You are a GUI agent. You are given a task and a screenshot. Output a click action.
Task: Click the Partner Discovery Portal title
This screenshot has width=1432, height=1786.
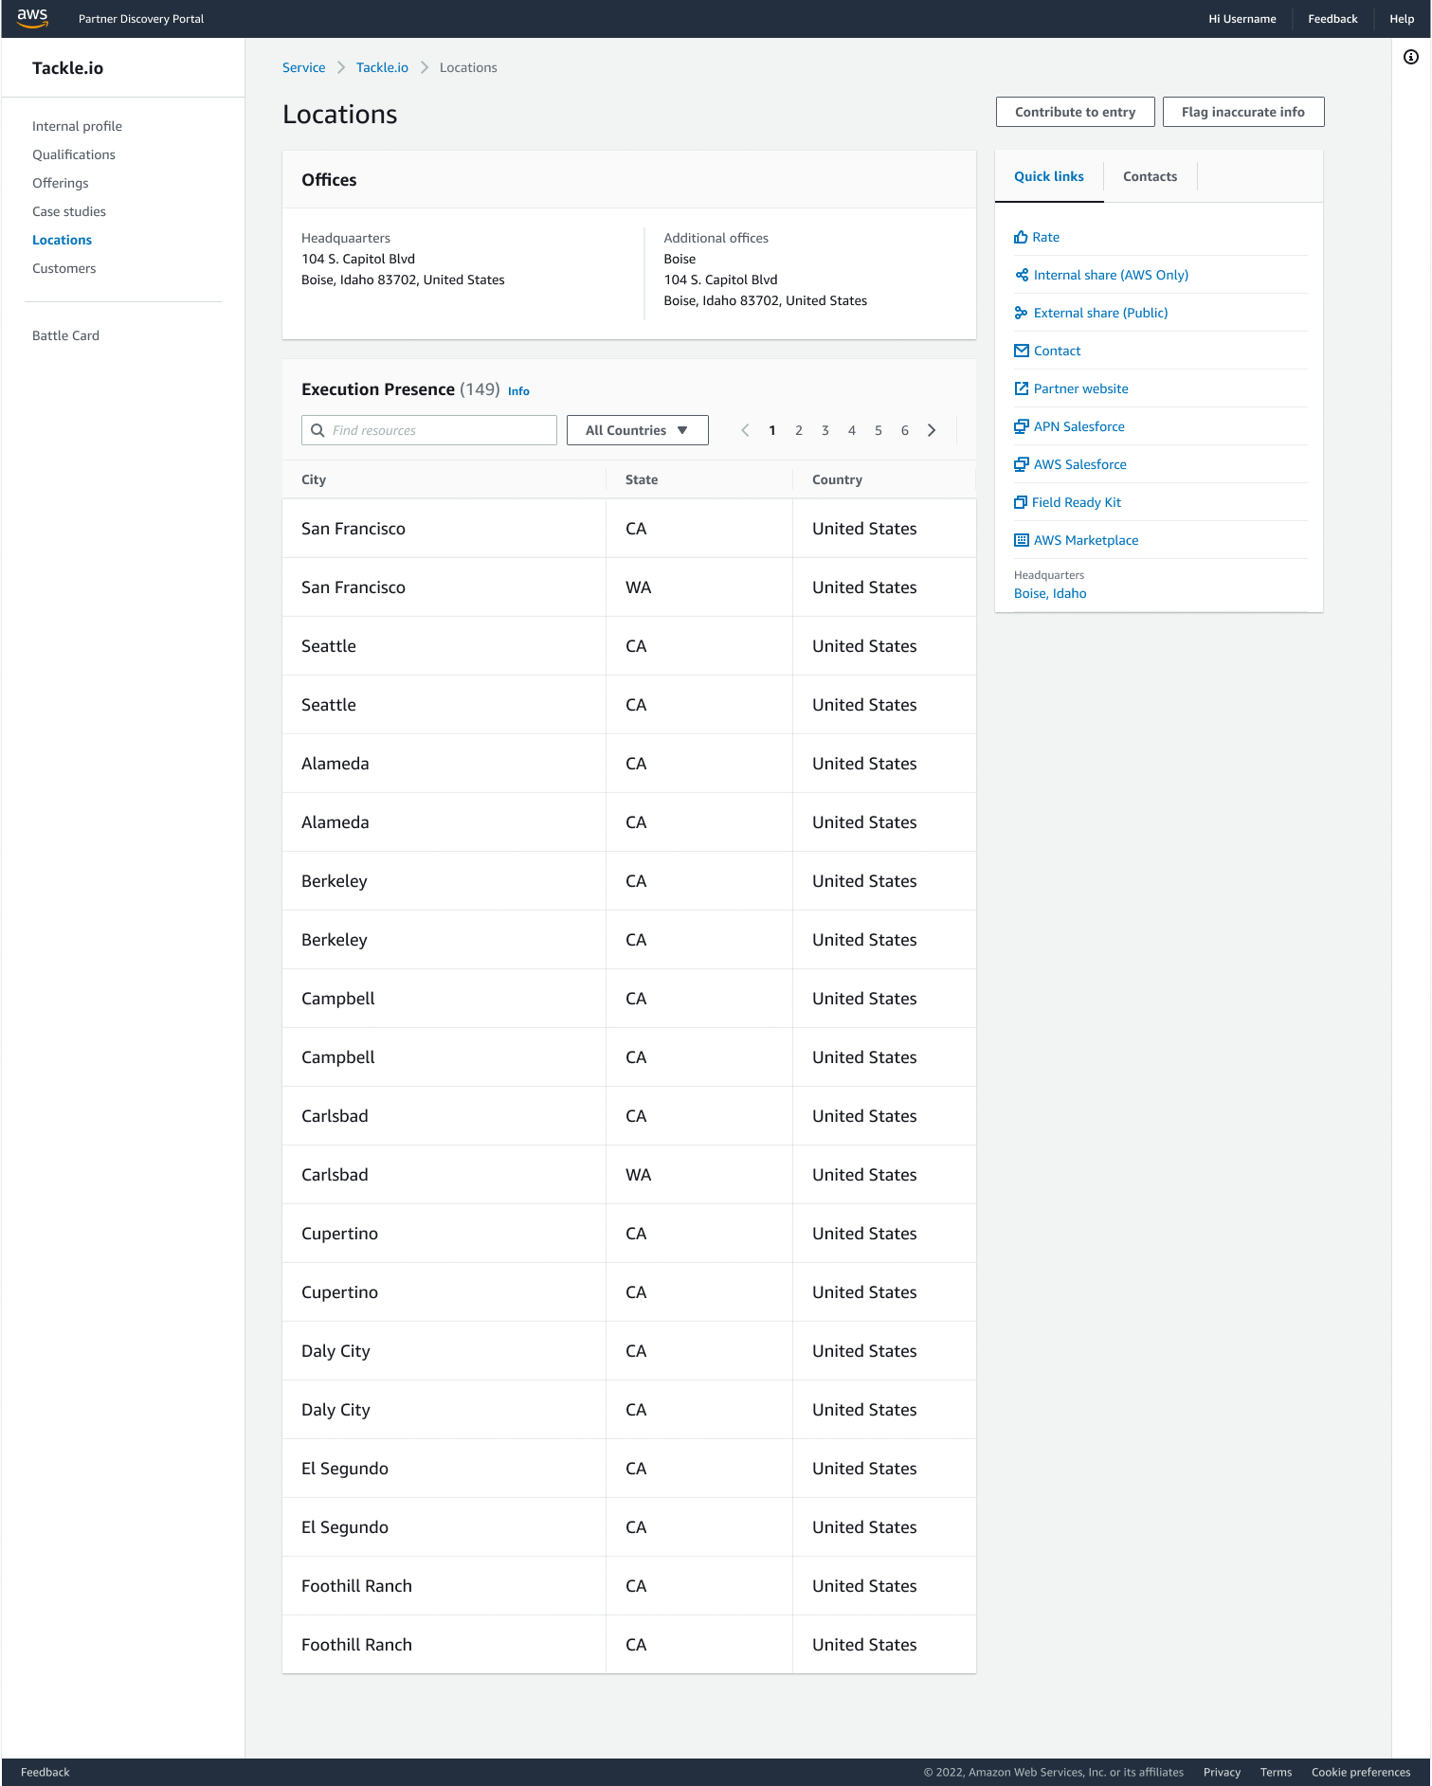tap(141, 19)
